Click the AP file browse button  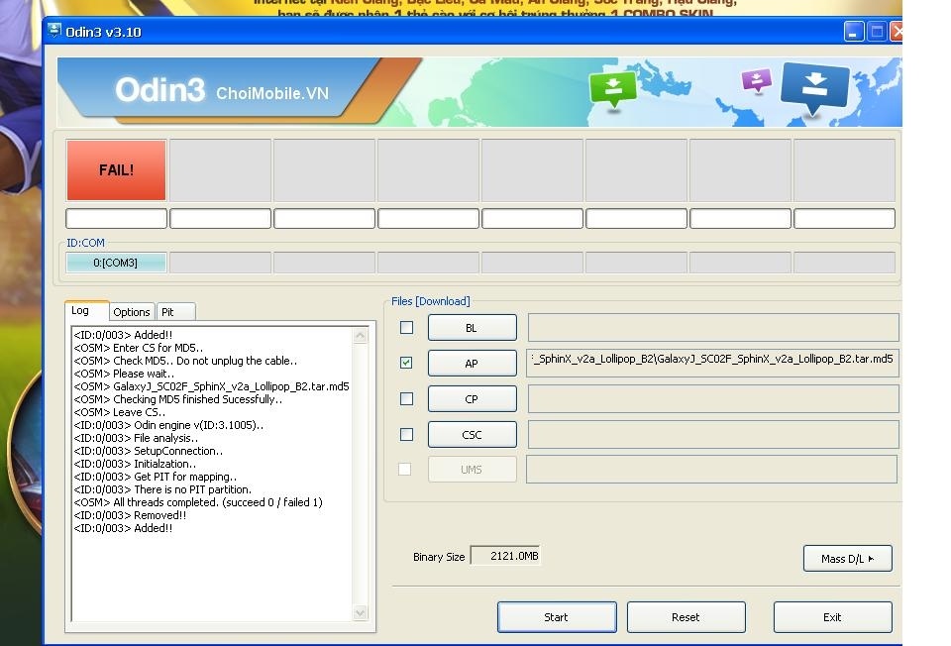pos(473,364)
